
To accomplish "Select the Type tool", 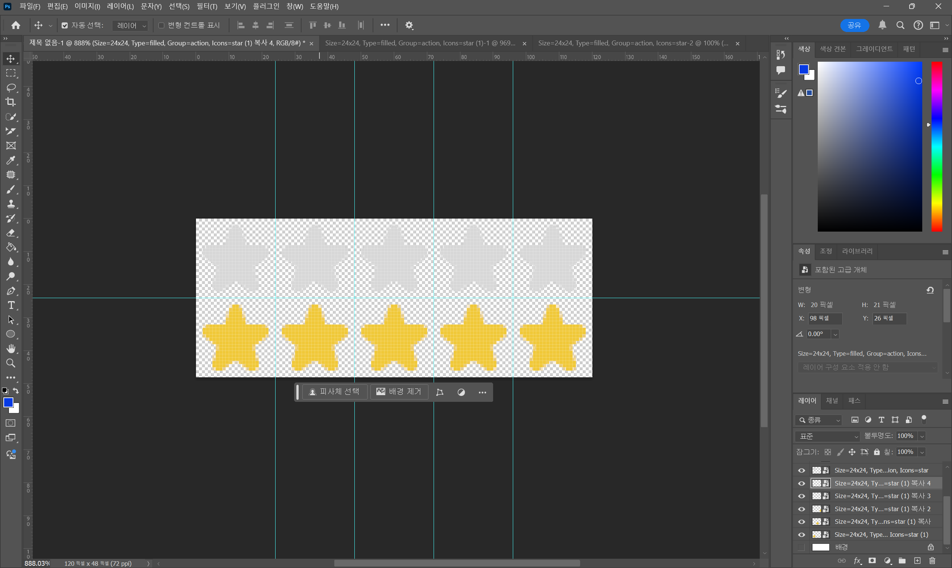I will point(11,306).
